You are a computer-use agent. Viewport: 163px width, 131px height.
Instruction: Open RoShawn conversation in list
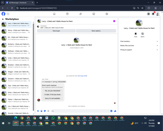16,52
